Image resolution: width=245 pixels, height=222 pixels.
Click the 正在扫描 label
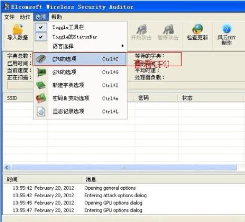pyautogui.click(x=19, y=77)
